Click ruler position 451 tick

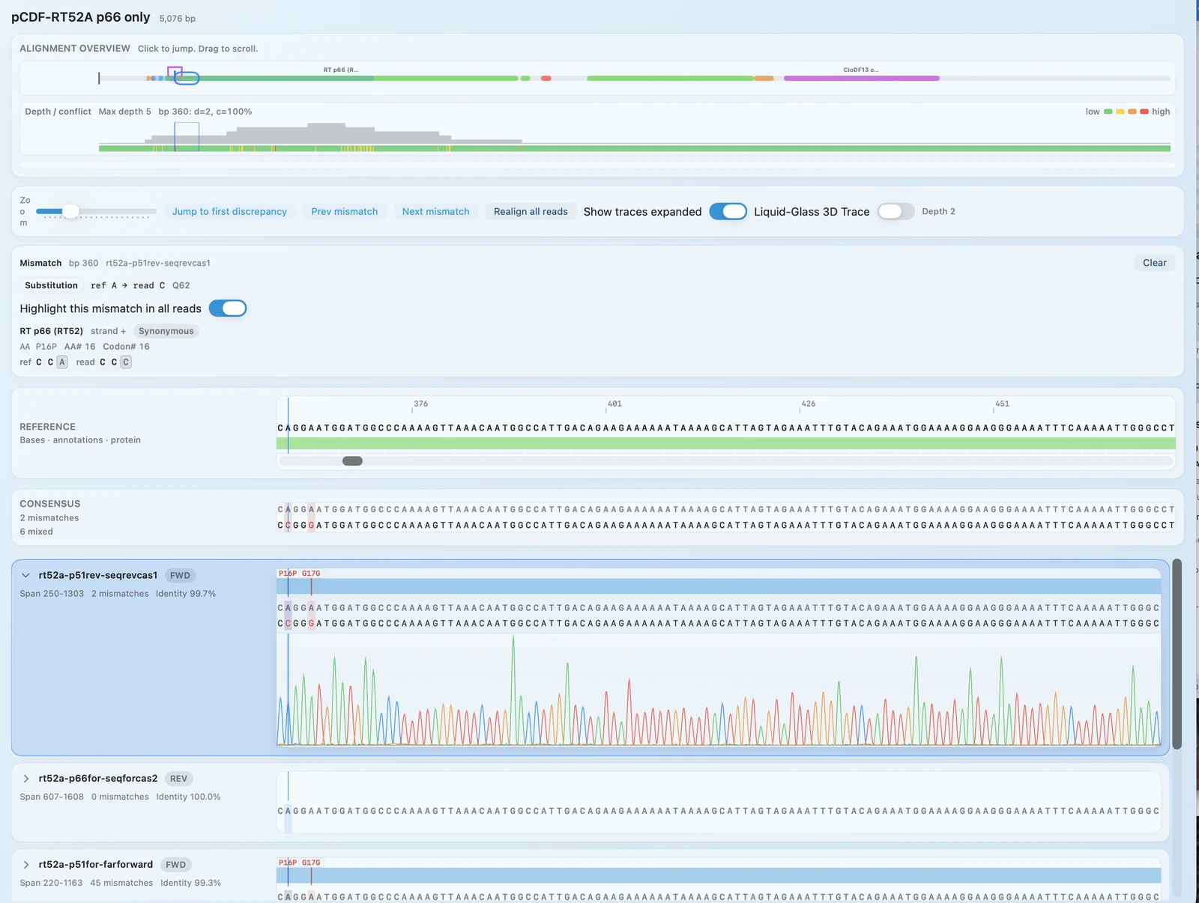(1001, 406)
